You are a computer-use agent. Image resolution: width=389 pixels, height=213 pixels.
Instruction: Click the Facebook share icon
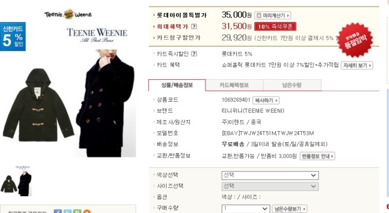point(58,211)
